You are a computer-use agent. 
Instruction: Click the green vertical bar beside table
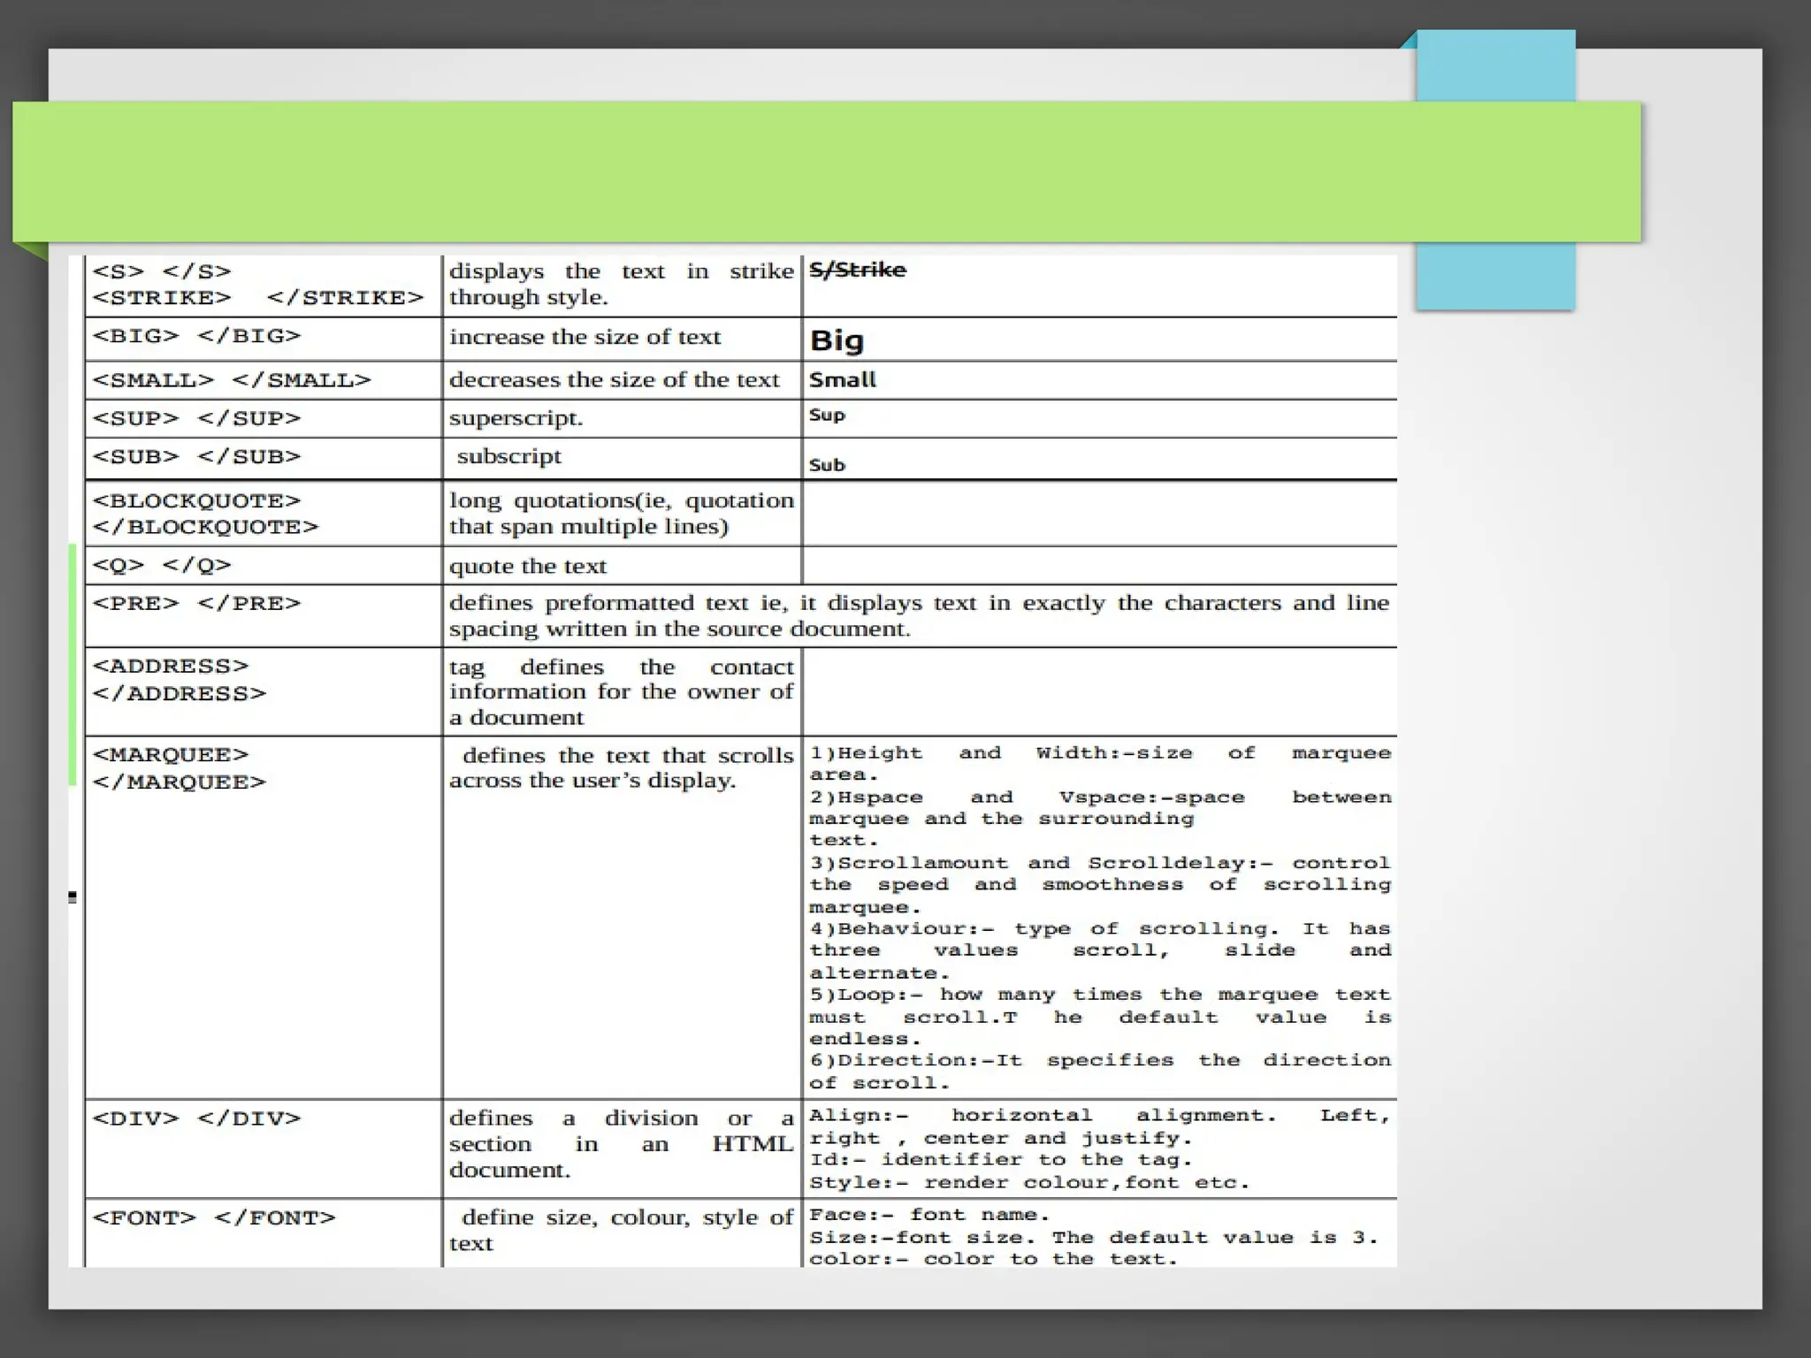(x=73, y=665)
